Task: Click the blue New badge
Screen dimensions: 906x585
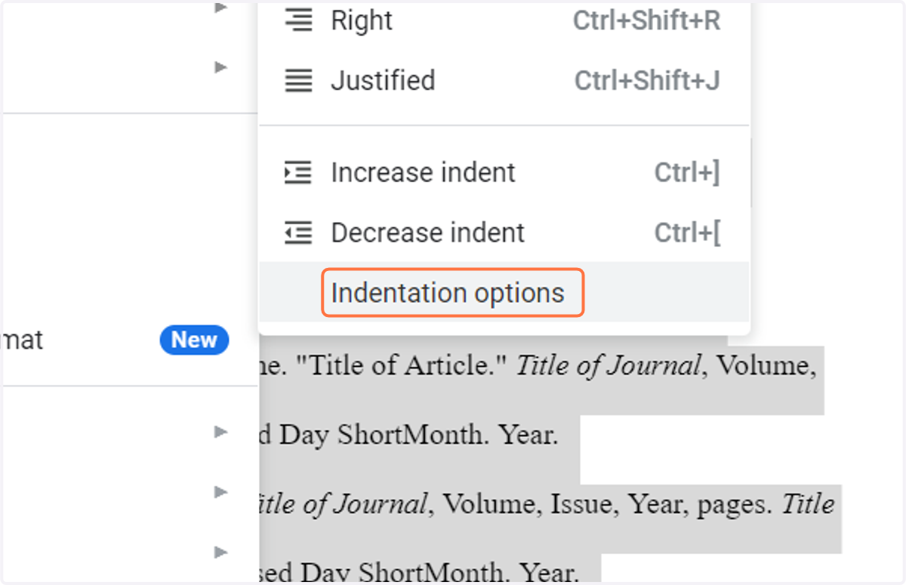Action: pos(194,340)
